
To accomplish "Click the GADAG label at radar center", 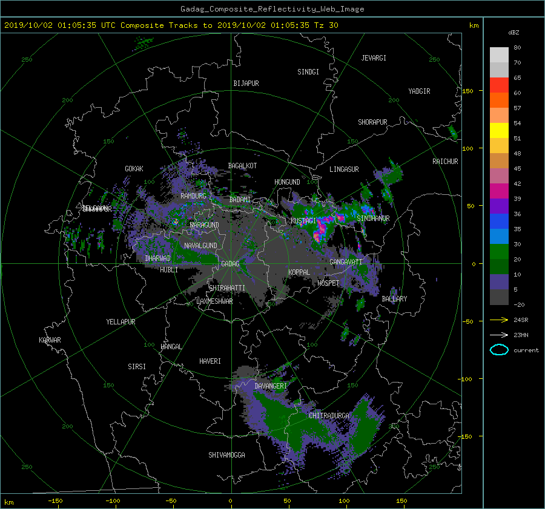I will click(230, 264).
